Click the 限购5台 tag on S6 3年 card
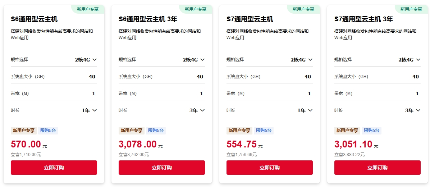 156,131
